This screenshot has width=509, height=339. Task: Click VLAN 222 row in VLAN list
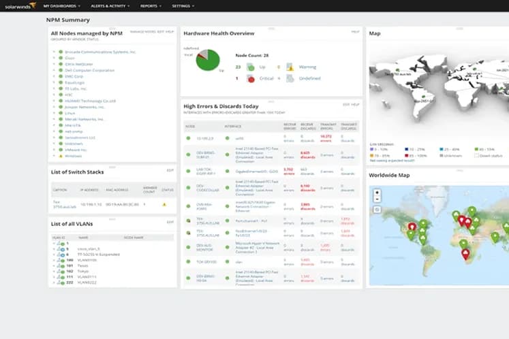tap(112, 282)
